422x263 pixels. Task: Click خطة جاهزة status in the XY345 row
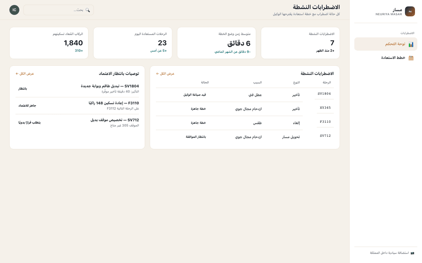point(198,109)
